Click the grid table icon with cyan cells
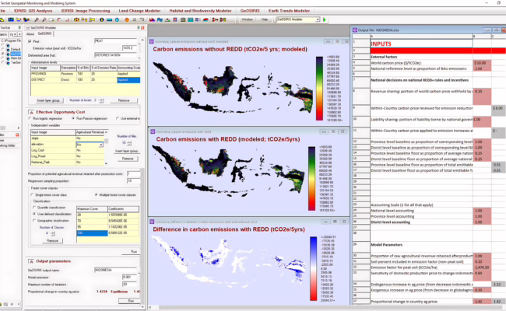506x311 pixels. [191, 19]
